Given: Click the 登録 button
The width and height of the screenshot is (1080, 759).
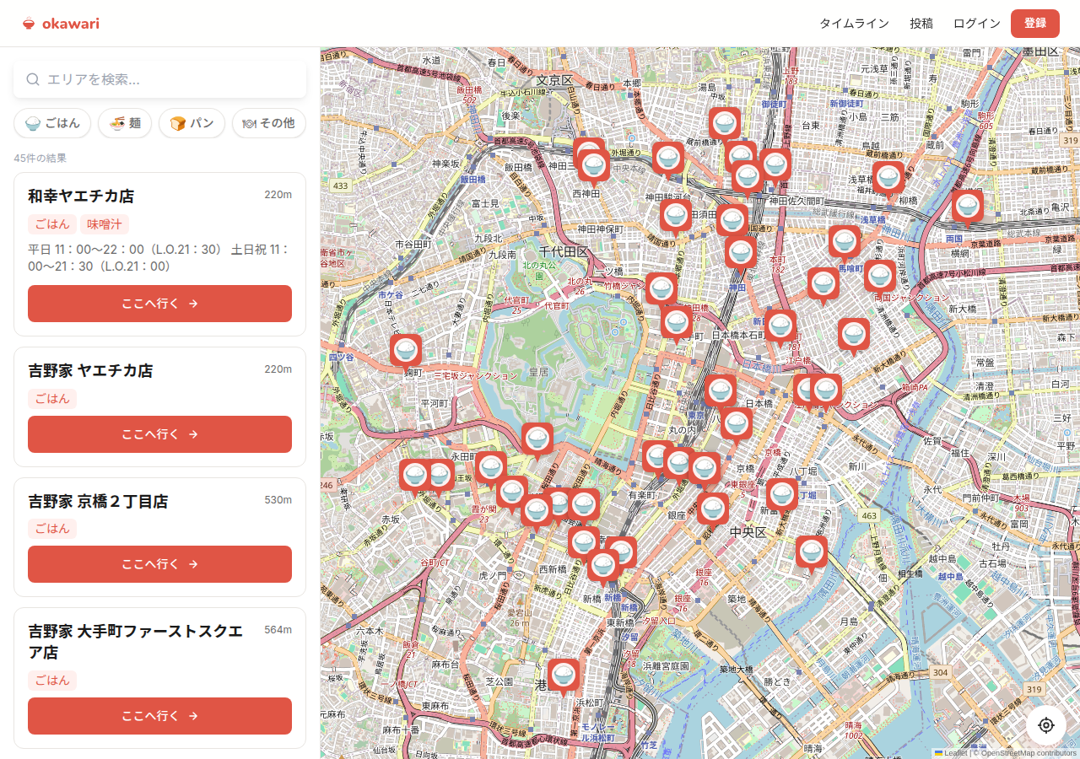Looking at the screenshot, I should coord(1035,24).
